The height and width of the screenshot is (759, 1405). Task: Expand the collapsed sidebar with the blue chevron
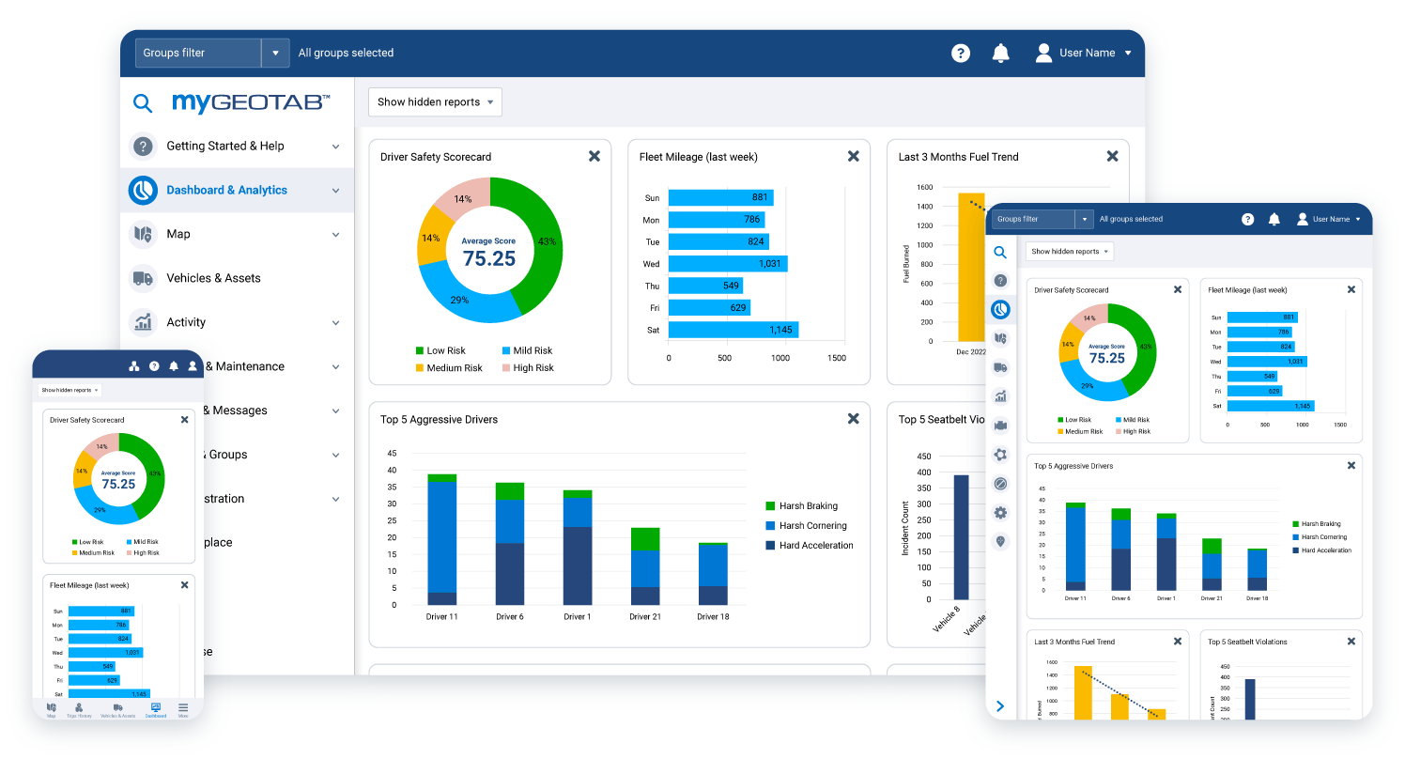pos(1000,706)
